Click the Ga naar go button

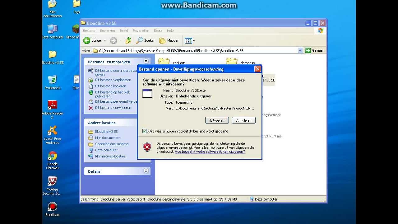315,50
